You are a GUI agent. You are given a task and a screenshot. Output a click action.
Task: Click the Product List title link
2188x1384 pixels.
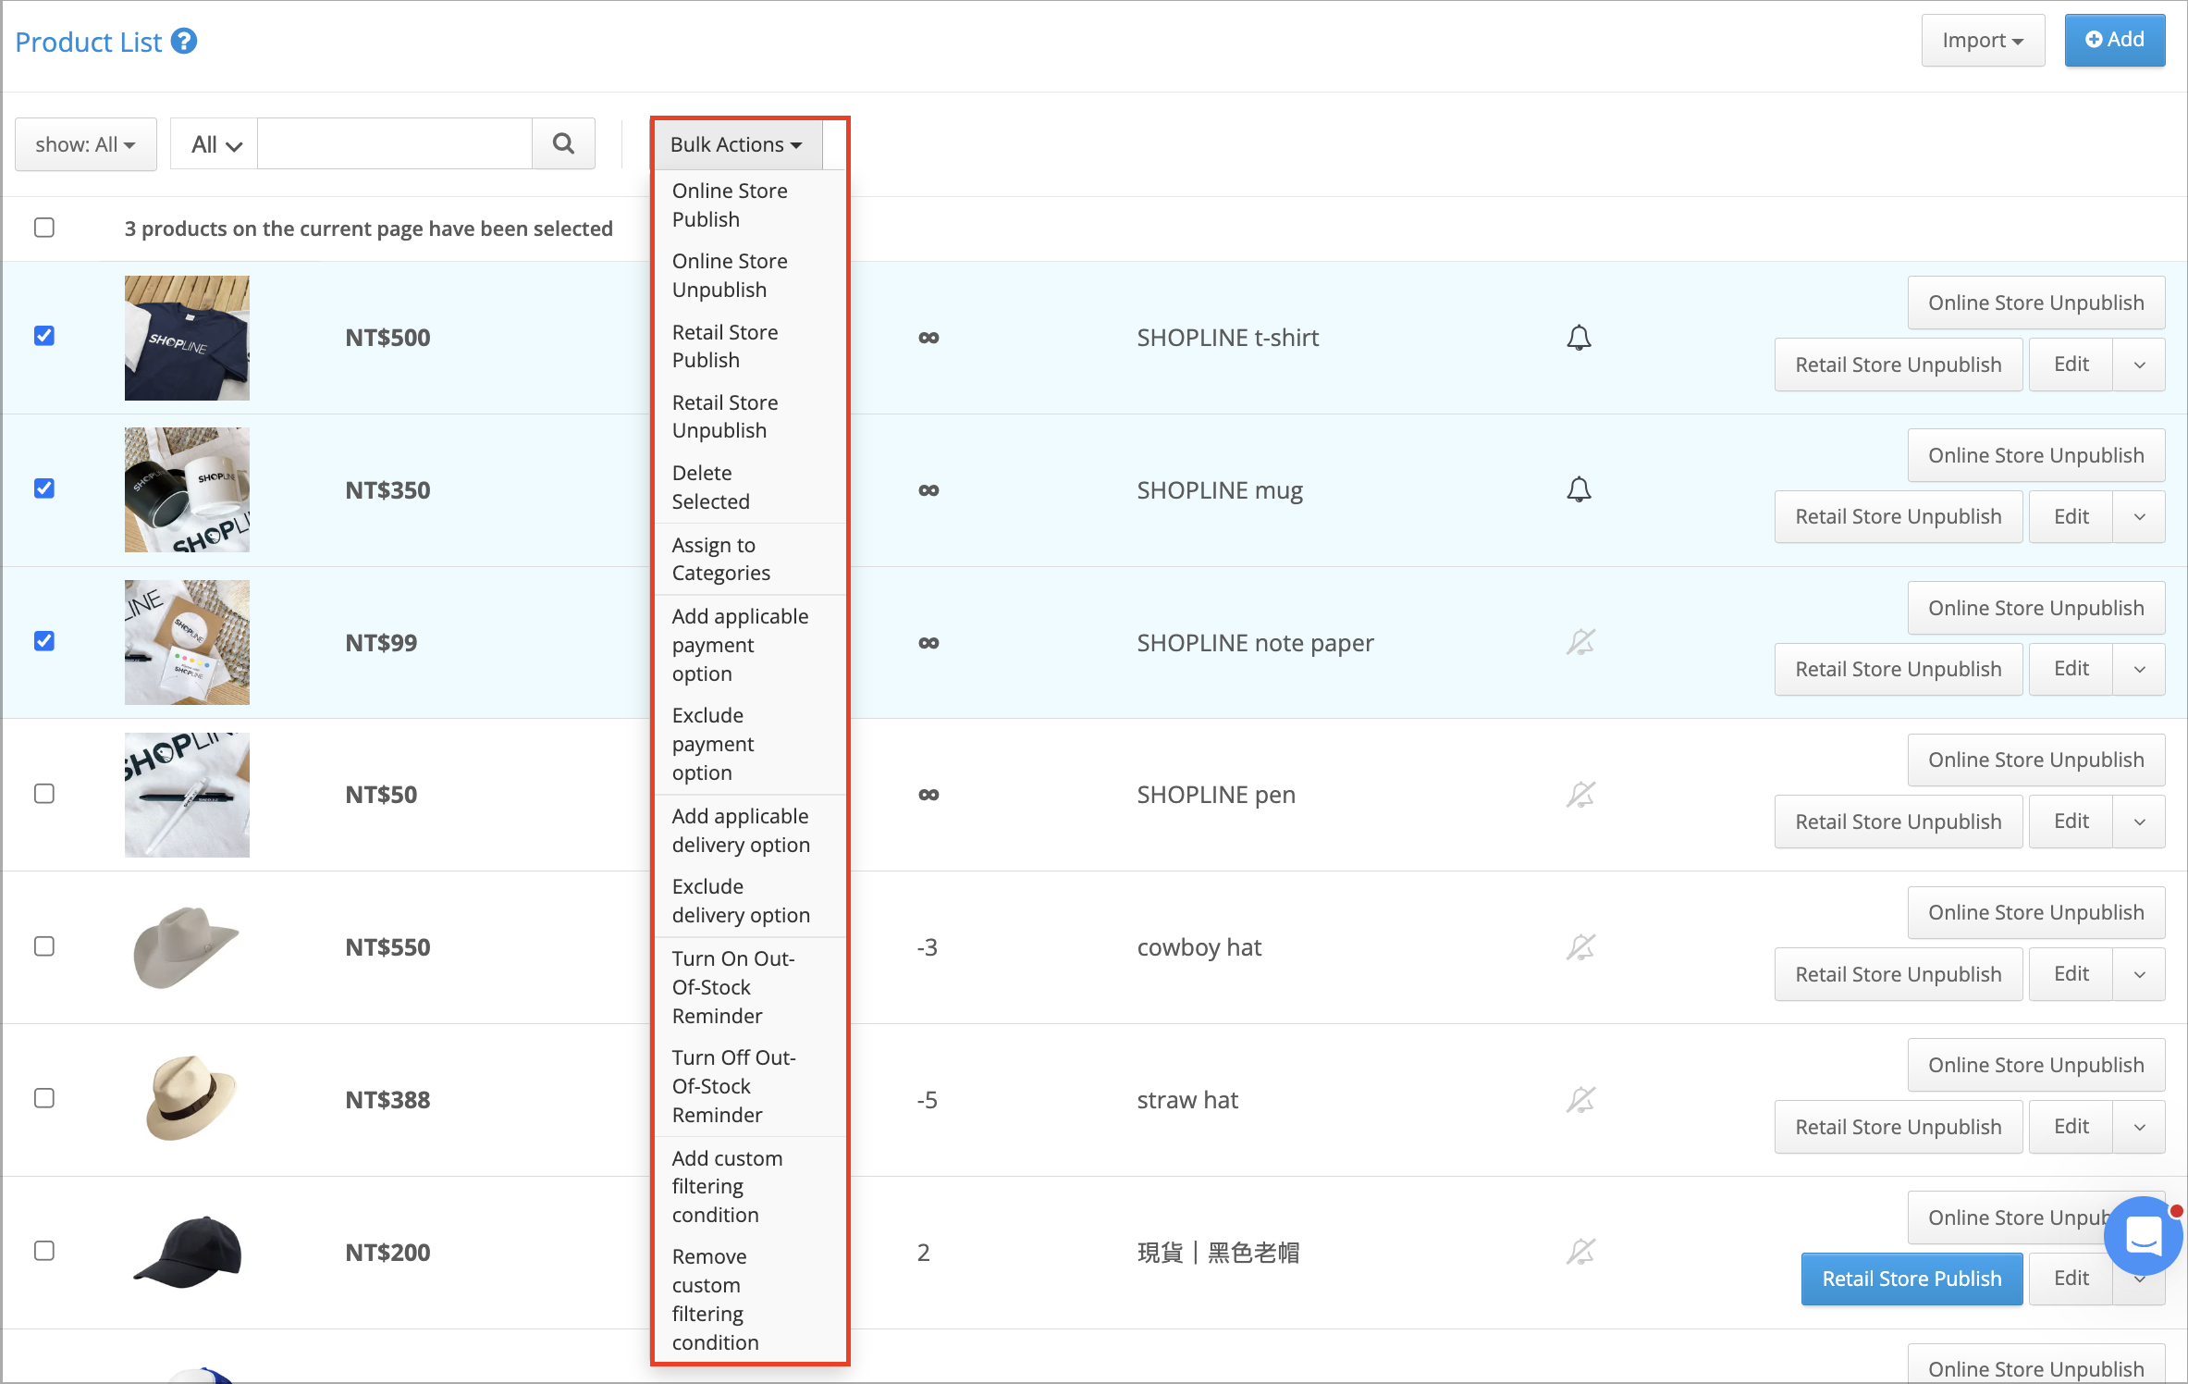89,42
